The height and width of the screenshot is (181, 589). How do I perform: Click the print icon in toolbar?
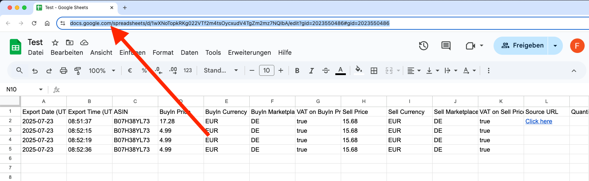click(x=64, y=71)
